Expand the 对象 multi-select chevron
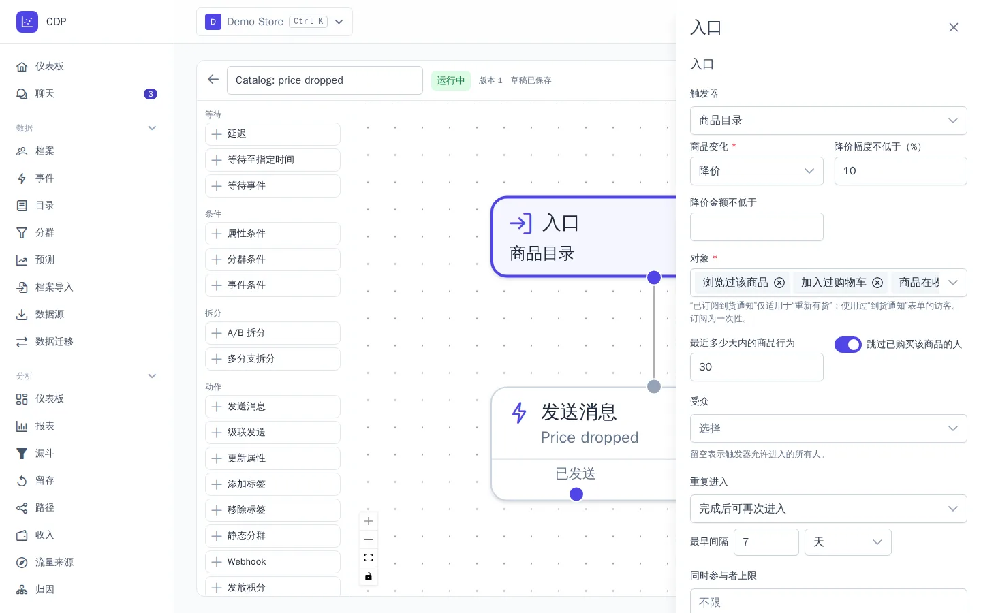 tap(953, 283)
